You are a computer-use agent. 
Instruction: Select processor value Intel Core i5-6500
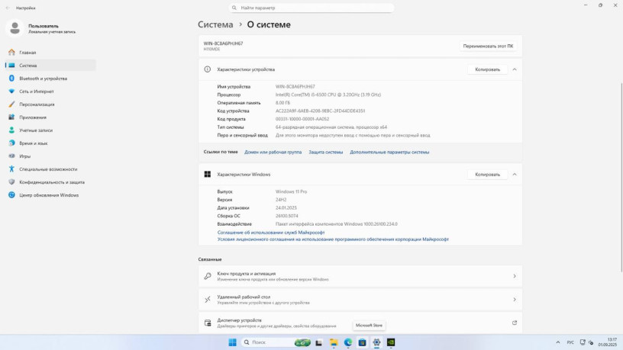(328, 95)
